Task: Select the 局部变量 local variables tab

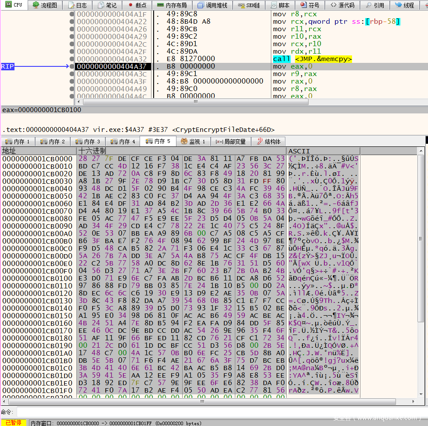Action: pos(231,142)
